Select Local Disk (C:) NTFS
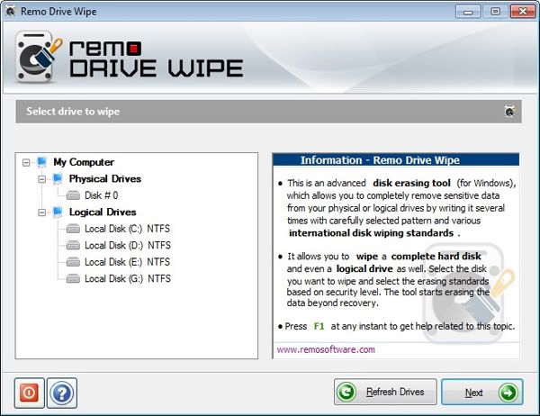 click(128, 229)
